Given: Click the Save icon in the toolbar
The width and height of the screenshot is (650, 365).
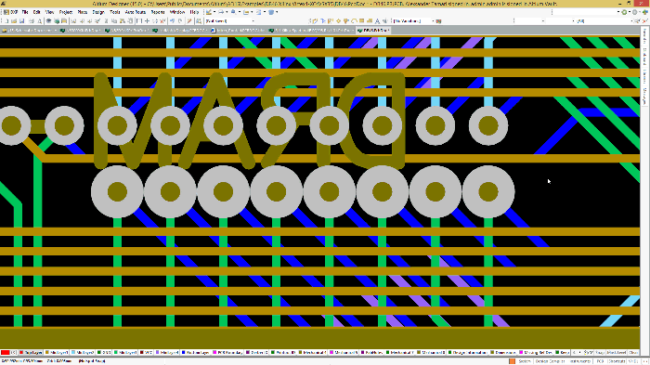Looking at the screenshot, I should (21, 20).
